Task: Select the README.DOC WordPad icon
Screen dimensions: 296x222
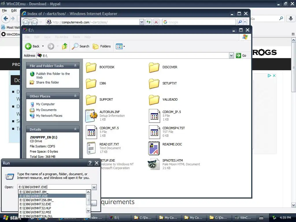Action: [x=154, y=148]
